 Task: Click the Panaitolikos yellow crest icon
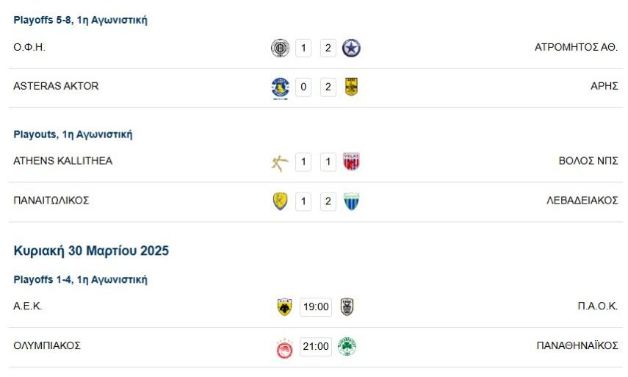coord(280,201)
